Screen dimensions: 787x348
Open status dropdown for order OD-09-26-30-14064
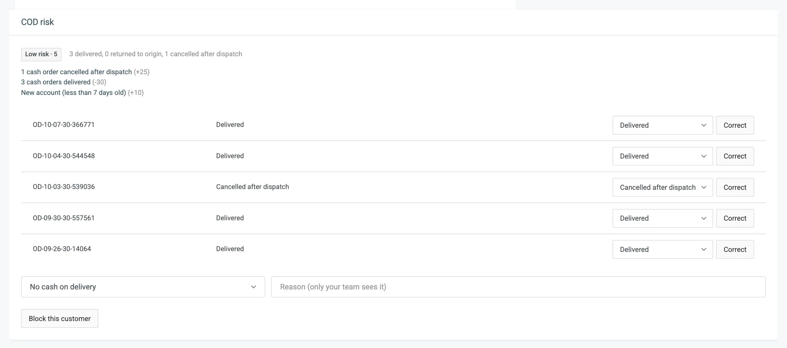(x=662, y=250)
